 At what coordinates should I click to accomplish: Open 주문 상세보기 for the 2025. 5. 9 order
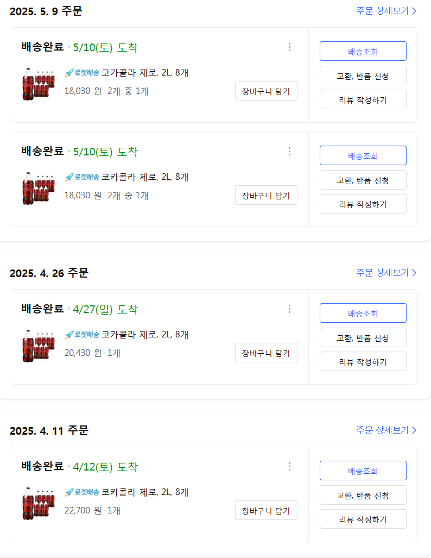coord(386,10)
